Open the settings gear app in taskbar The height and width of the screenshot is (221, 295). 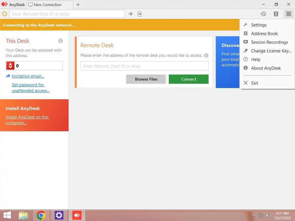click(x=59, y=215)
